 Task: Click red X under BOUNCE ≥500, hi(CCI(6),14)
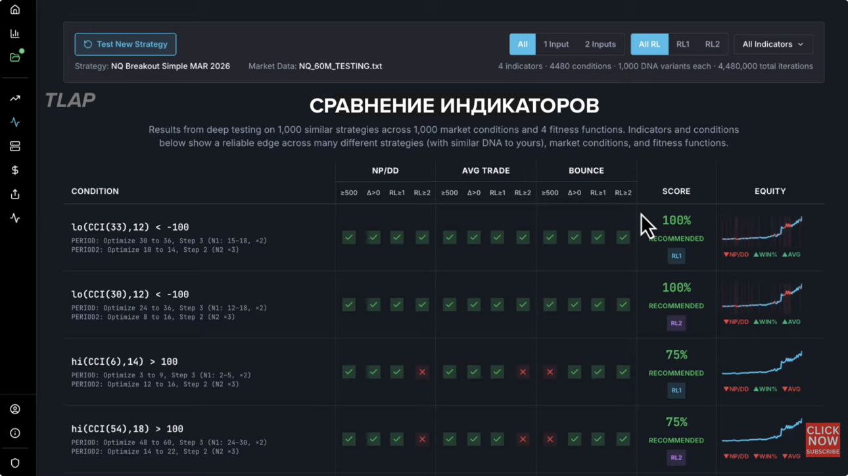point(550,372)
